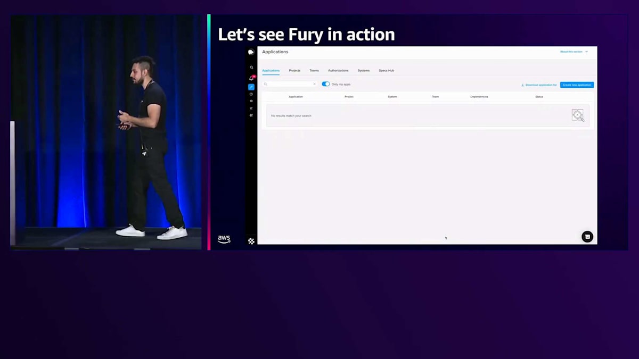Open the chat widget in the bottom-right corner
639x359 pixels.
point(587,237)
